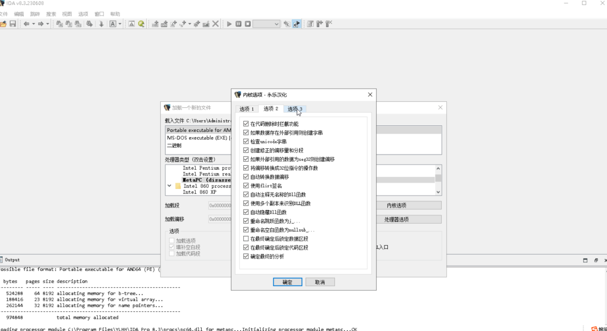607x331 pixels.
Task: Switch to the 选项 3 tab
Action: [x=295, y=109]
